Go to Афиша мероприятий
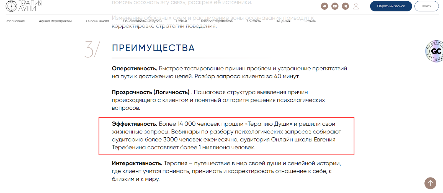The height and width of the screenshot is (193, 443). [55, 21]
